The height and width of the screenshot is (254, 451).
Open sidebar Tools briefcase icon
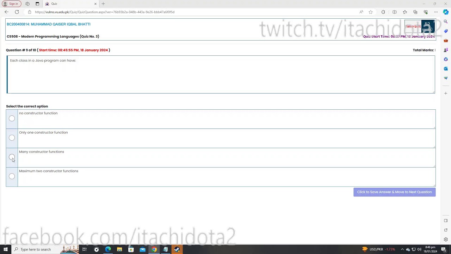tap(446, 41)
